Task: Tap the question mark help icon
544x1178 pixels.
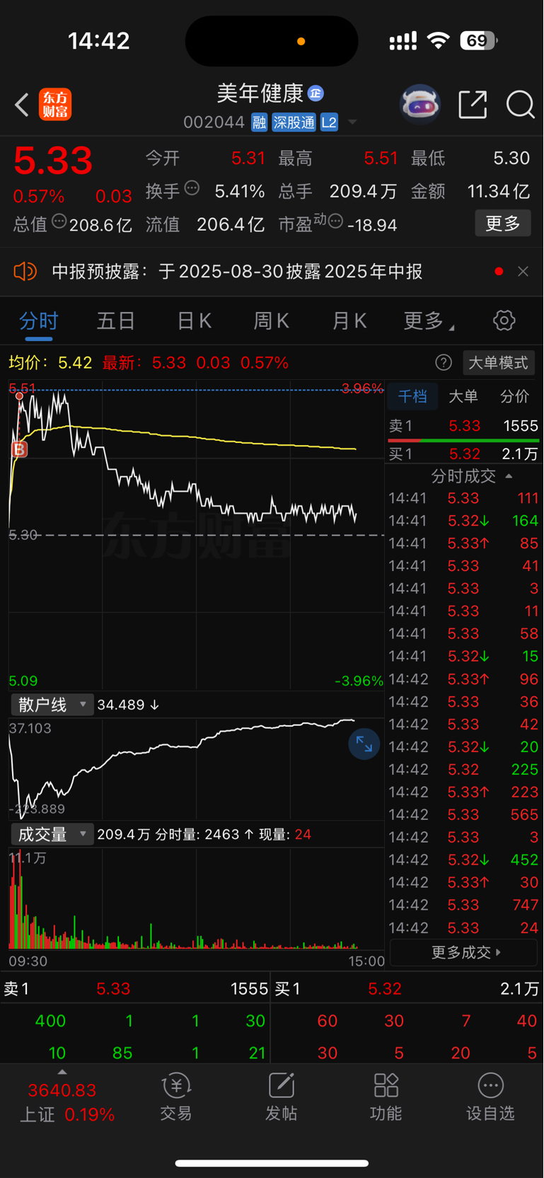Action: (444, 363)
